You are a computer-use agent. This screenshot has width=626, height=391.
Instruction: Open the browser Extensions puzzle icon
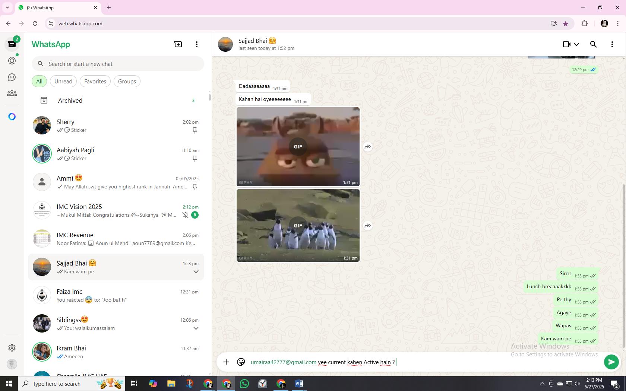pos(584,23)
